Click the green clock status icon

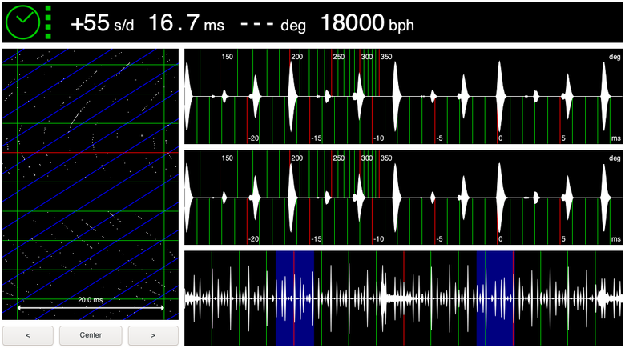point(22,22)
